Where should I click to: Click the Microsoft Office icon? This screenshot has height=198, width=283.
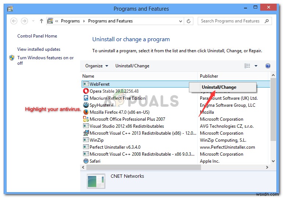coord(86,119)
